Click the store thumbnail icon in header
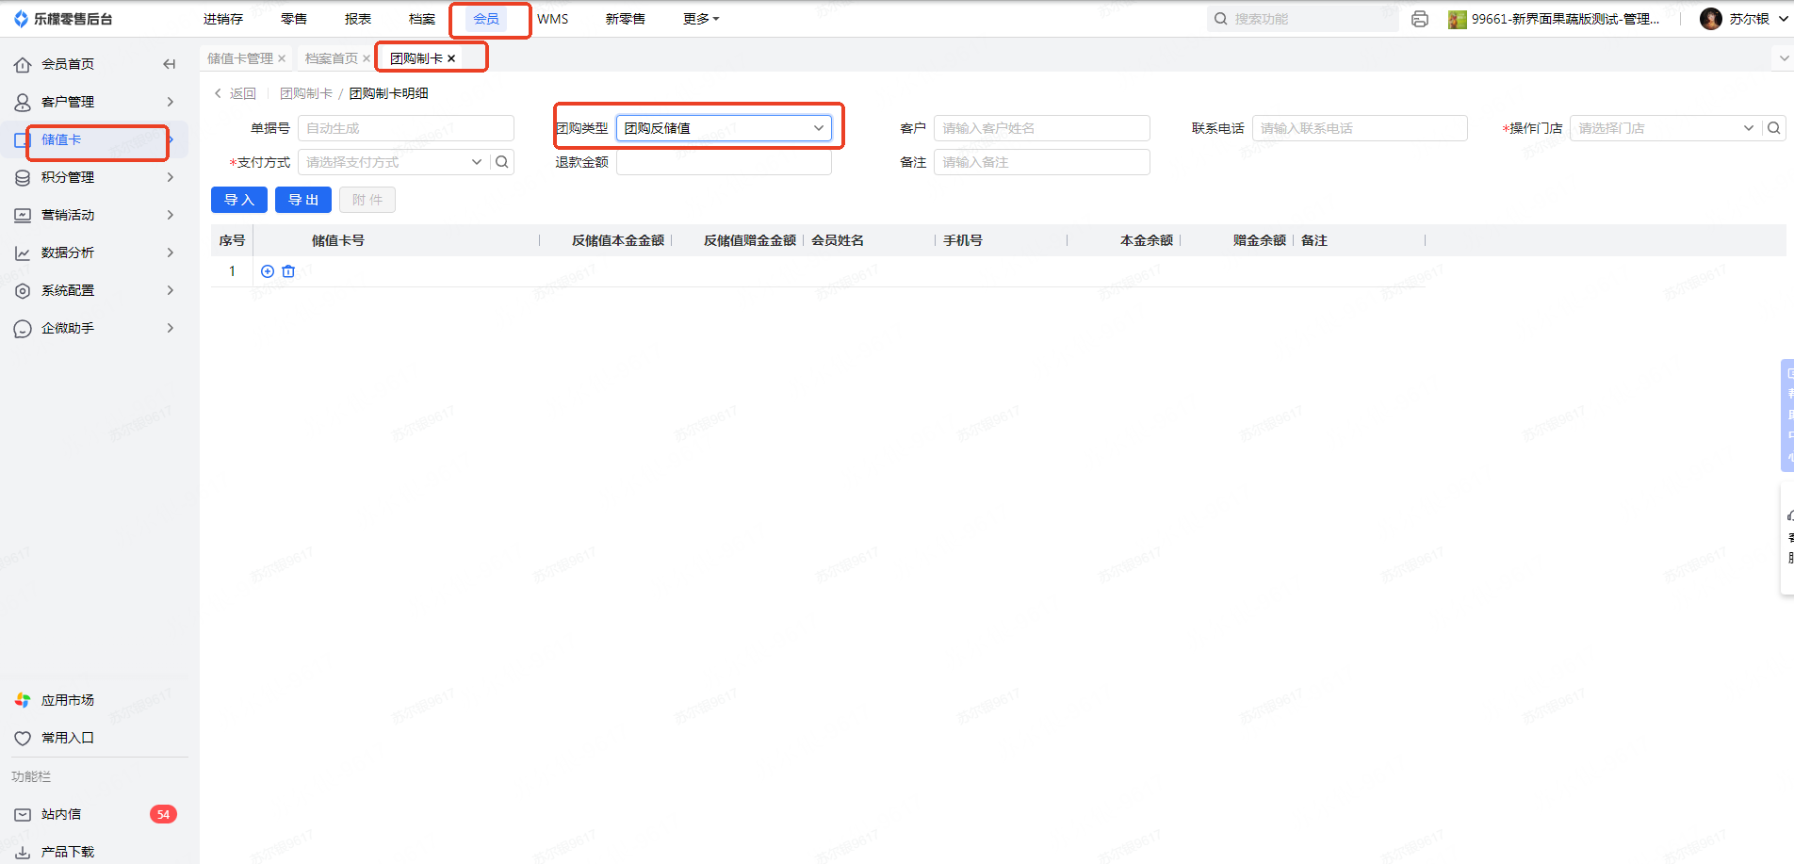1794x864 pixels. [x=1458, y=19]
